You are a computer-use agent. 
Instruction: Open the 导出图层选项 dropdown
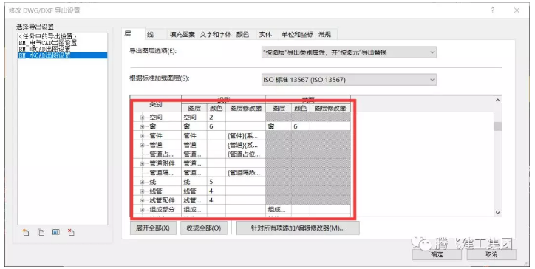[349, 52]
